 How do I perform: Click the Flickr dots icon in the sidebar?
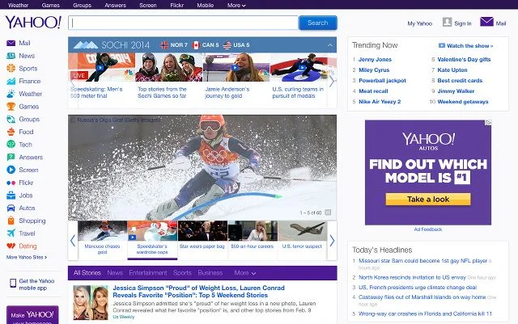tap(11, 183)
